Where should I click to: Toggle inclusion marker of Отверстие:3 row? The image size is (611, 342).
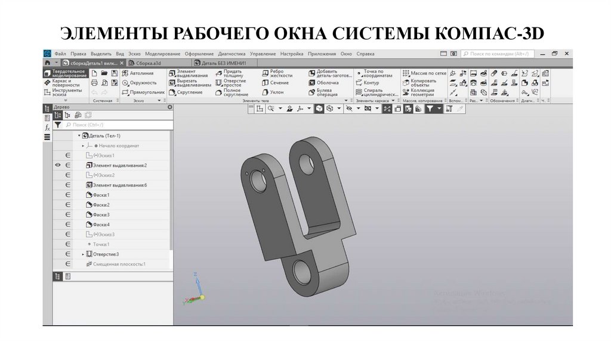click(68, 254)
